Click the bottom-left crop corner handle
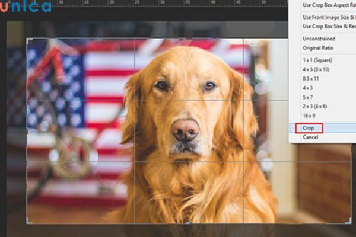This screenshot has height=237, width=356. (29, 220)
